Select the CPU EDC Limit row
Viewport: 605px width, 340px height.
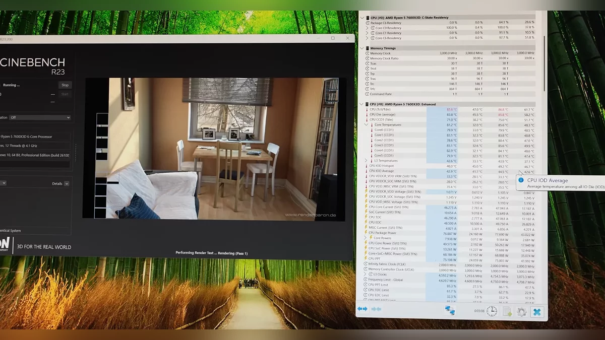pos(450,297)
